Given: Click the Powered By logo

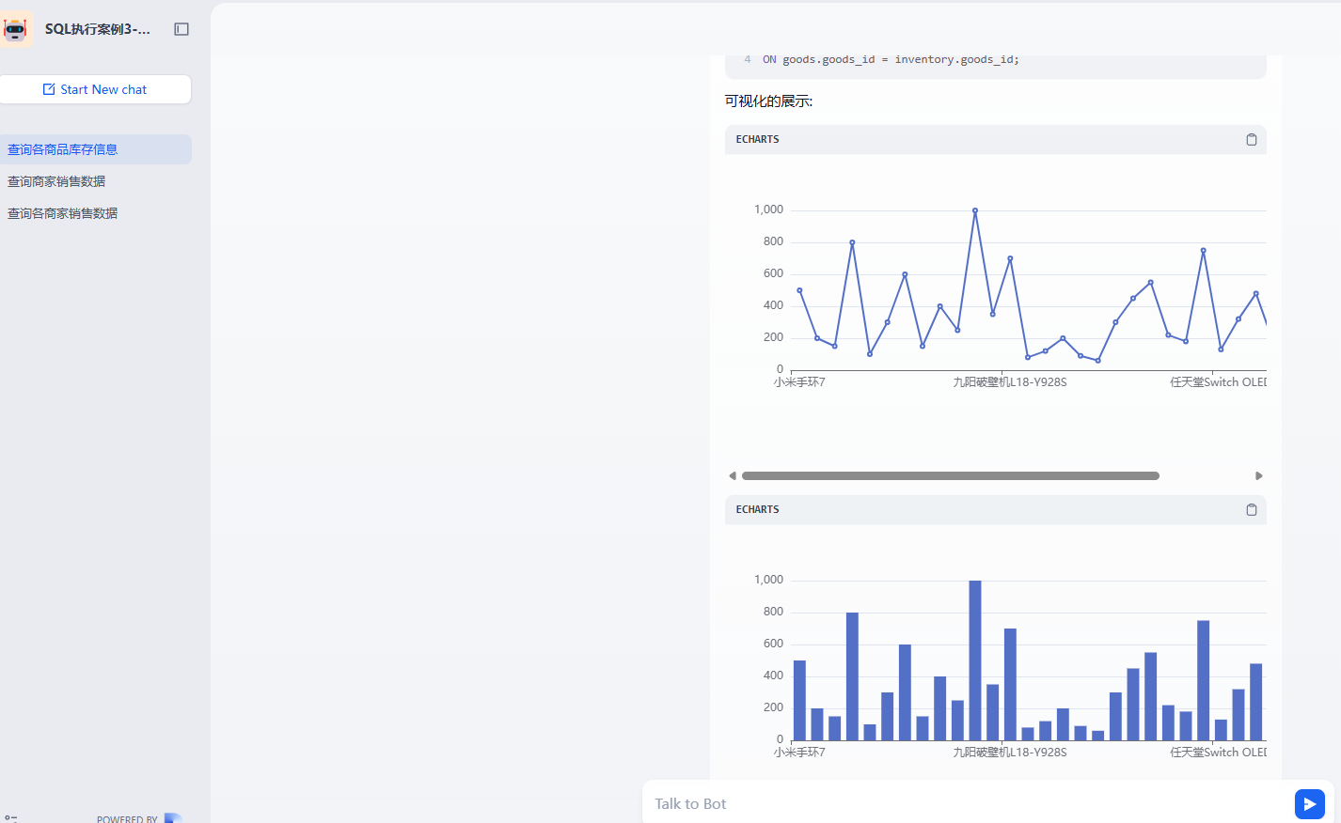Looking at the screenshot, I should tap(171, 818).
